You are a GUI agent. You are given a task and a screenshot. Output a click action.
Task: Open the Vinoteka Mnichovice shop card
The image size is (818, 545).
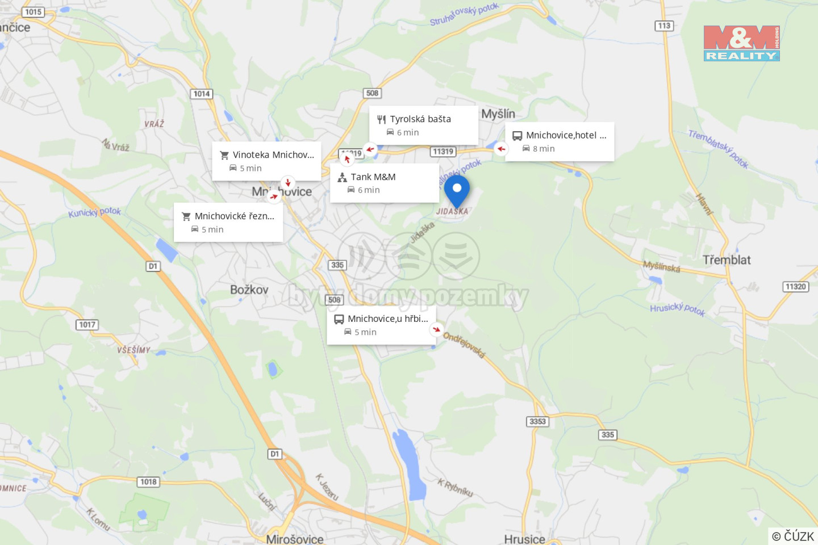[266, 161]
